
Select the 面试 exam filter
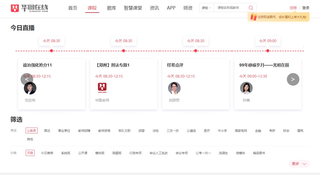[x=47, y=130]
